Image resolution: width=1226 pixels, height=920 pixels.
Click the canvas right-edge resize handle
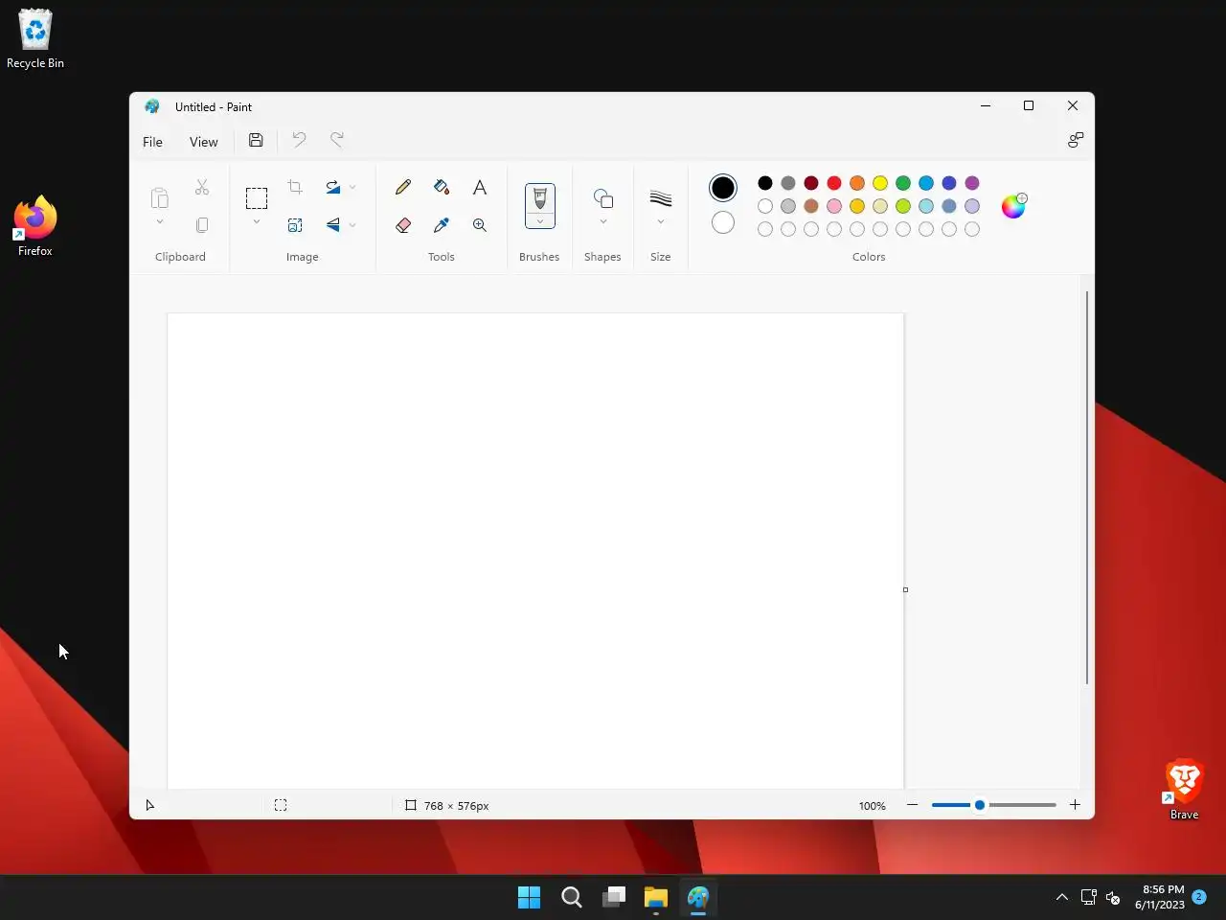tap(905, 589)
